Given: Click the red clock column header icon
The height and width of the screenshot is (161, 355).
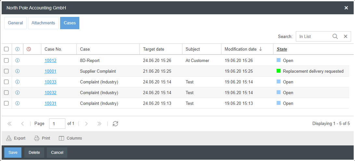Looking at the screenshot, I should [x=29, y=49].
